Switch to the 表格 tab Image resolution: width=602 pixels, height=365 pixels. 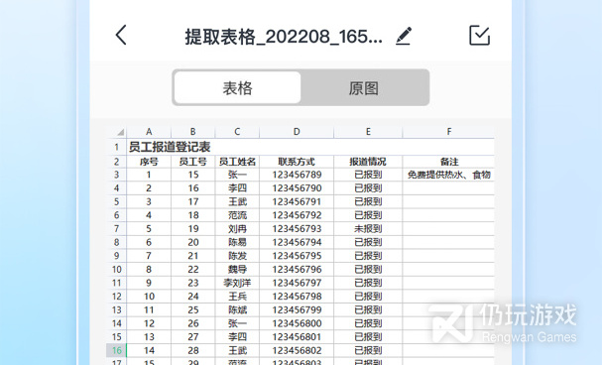click(237, 87)
